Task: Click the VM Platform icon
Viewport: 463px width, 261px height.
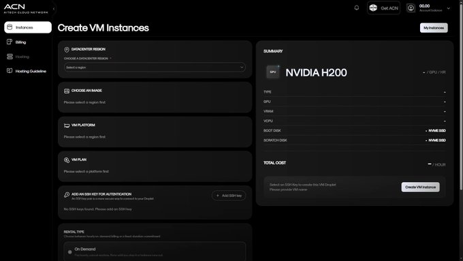Action: point(67,125)
